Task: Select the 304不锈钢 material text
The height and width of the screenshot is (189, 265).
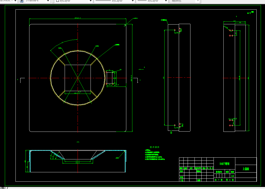Action: click(224, 164)
